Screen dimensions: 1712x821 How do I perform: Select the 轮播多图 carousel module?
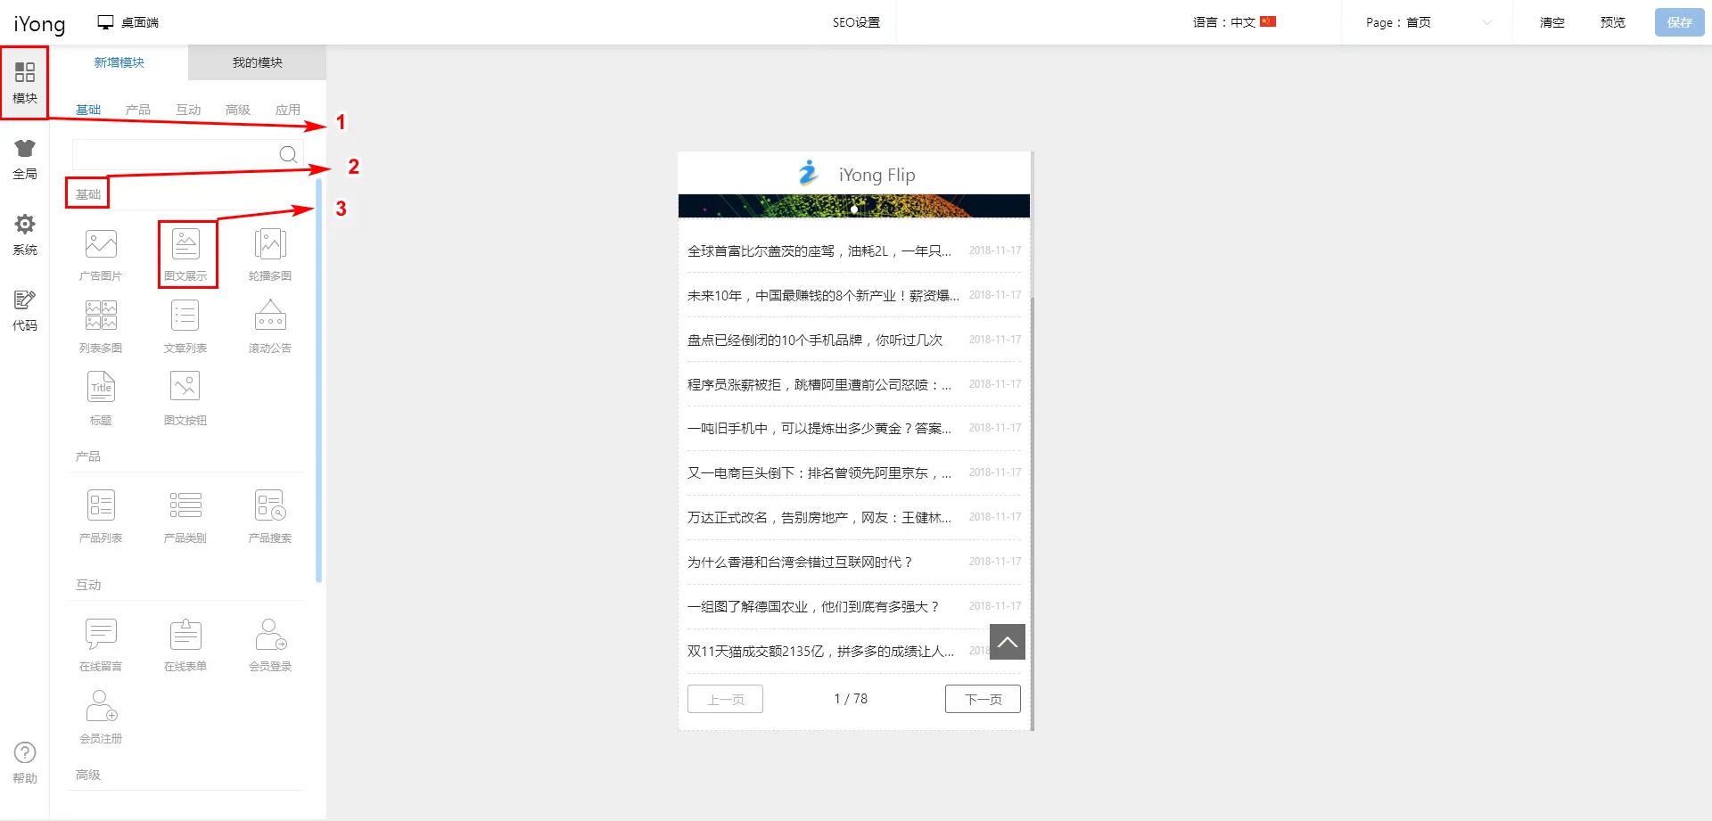[x=270, y=253]
